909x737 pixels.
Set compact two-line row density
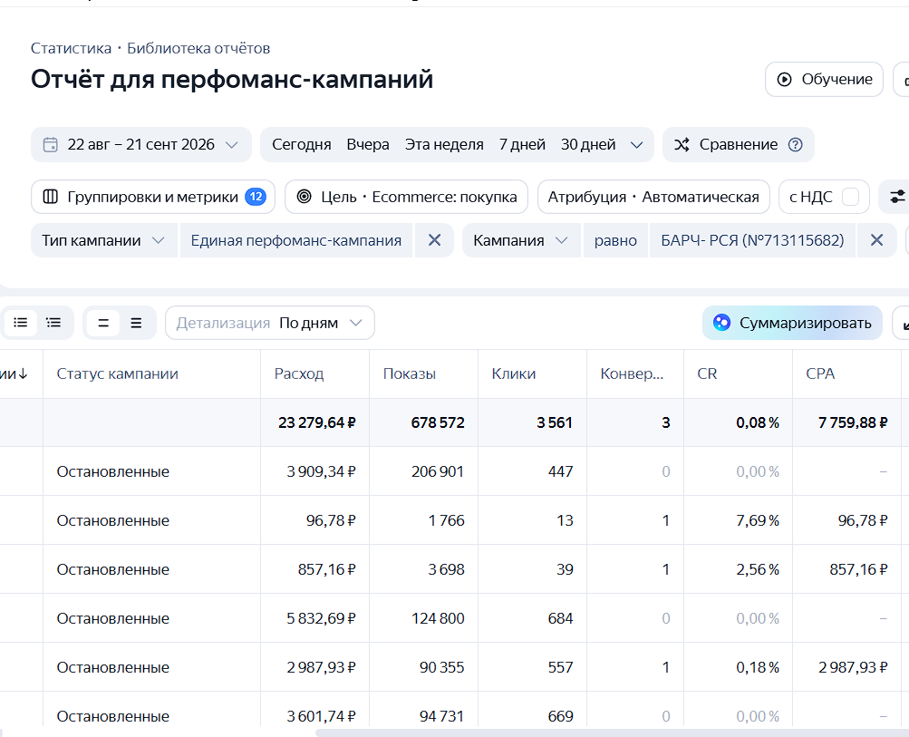point(103,323)
